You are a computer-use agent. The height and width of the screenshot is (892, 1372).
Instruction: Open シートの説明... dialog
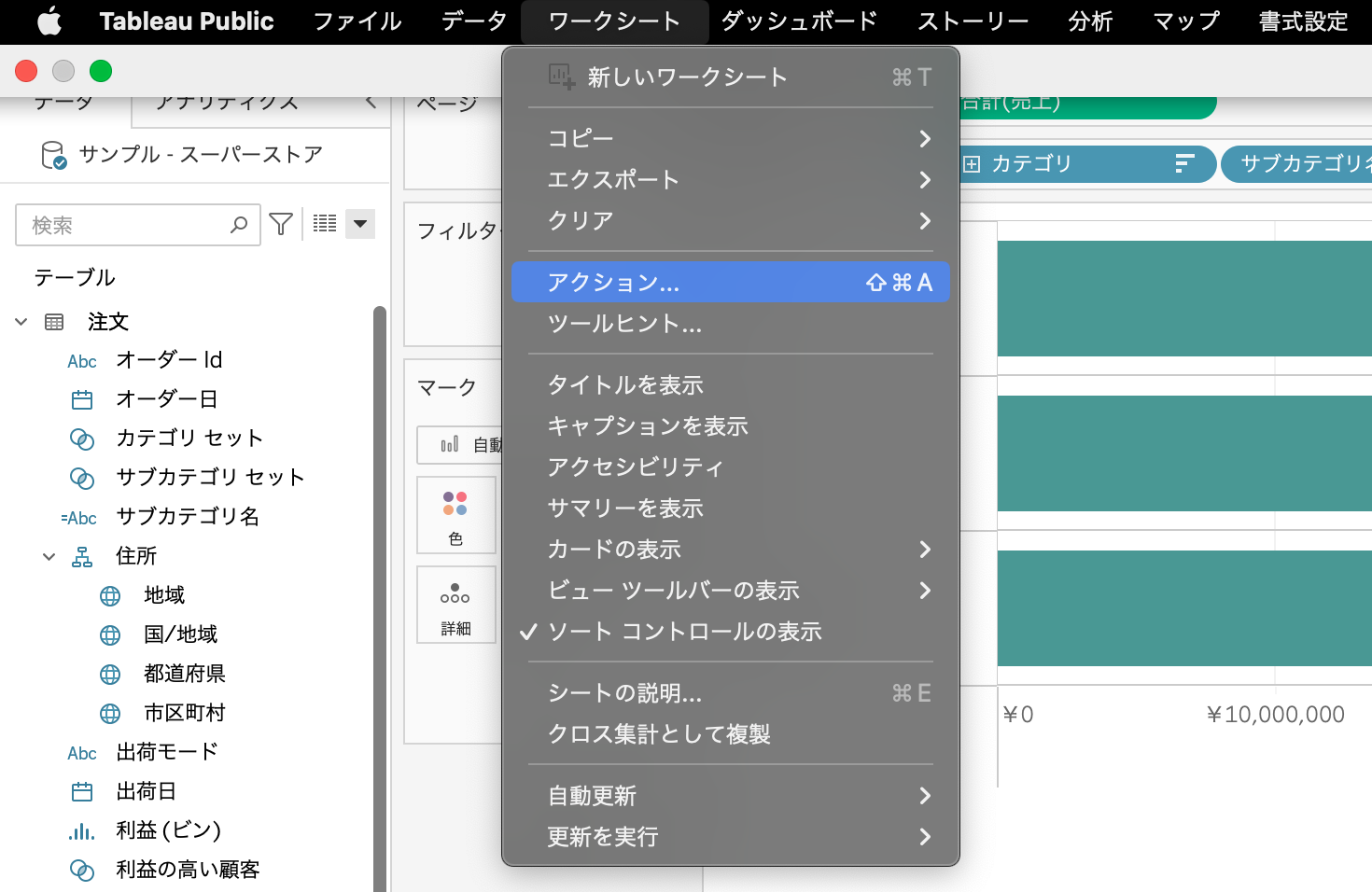coord(731,692)
